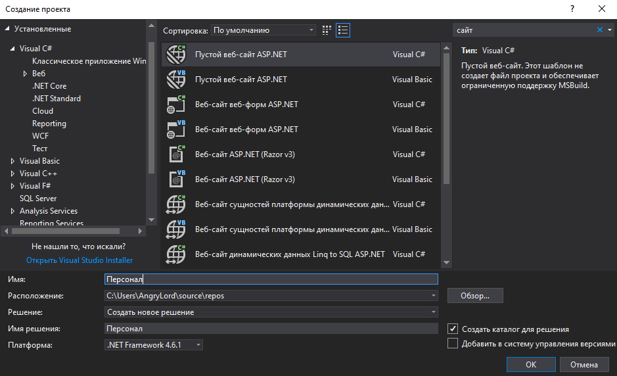Select the WCF tree item
Screen dimensions: 617x376
[x=41, y=136]
